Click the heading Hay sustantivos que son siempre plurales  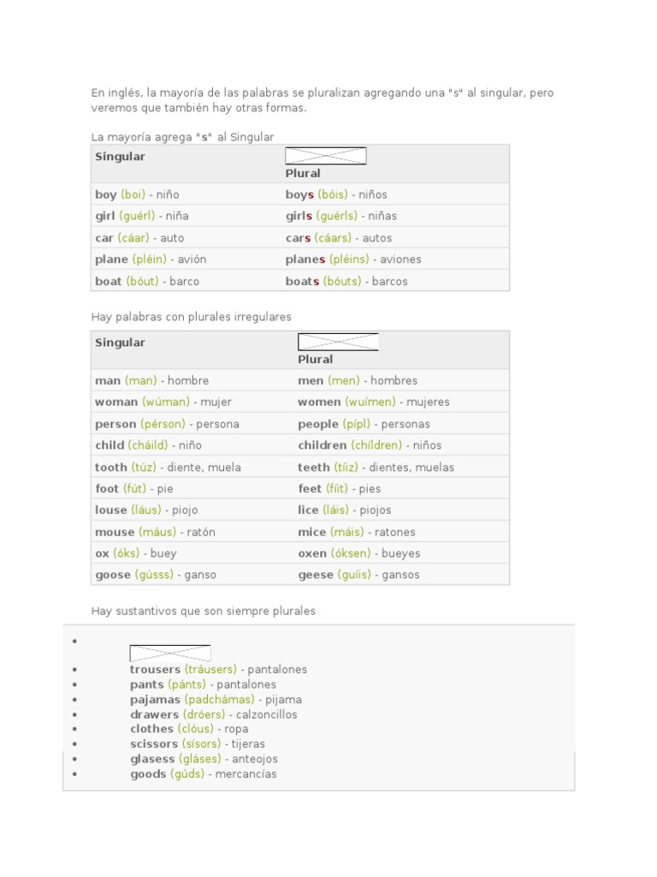204,612
